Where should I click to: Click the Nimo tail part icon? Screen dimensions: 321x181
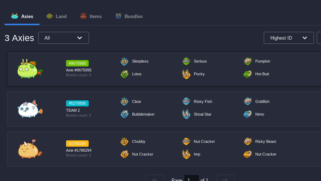point(248,114)
